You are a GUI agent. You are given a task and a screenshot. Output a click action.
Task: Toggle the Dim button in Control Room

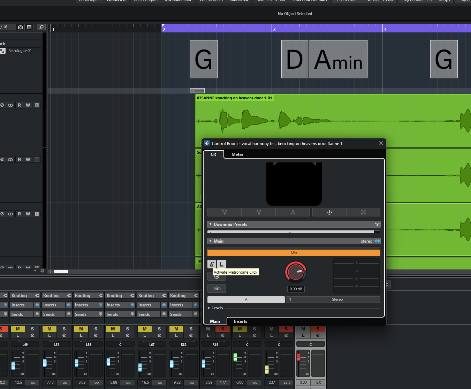(216, 288)
